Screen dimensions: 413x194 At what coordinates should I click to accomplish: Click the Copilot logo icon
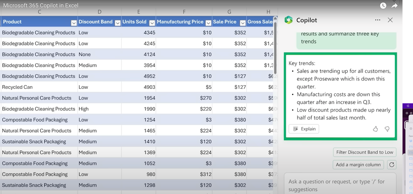click(x=288, y=20)
